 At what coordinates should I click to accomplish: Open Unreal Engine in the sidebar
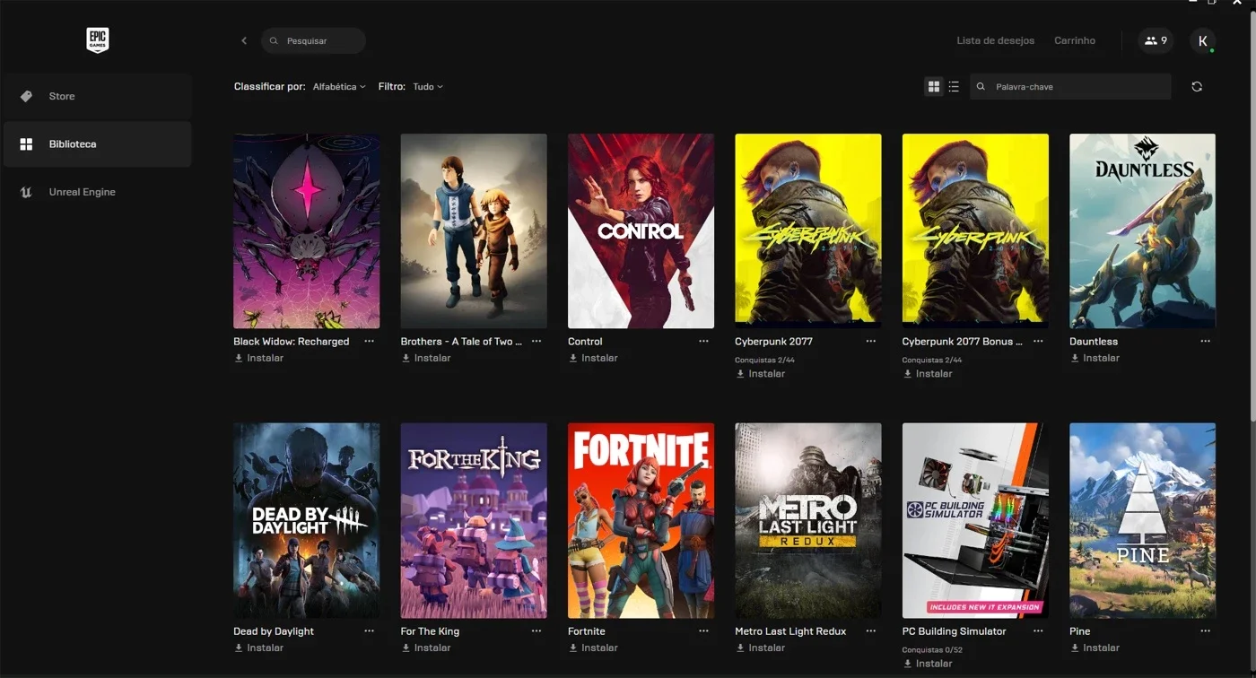click(x=97, y=192)
